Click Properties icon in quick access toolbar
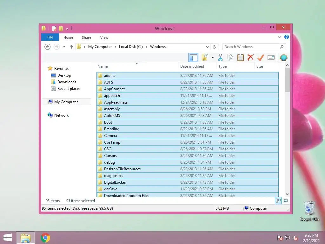The height and width of the screenshot is (244, 325). [x=54, y=28]
